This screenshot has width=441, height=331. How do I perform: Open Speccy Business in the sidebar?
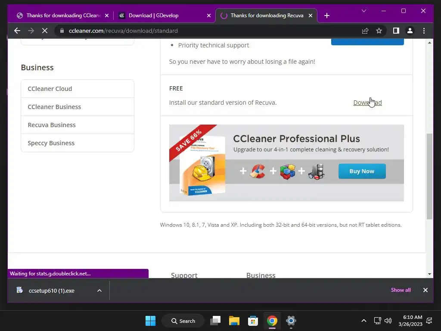pos(78,143)
